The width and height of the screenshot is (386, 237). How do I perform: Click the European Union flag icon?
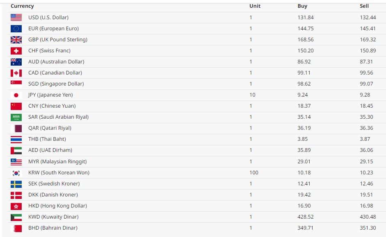pyautogui.click(x=16, y=29)
